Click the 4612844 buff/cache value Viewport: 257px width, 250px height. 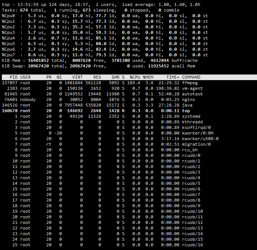point(160,60)
